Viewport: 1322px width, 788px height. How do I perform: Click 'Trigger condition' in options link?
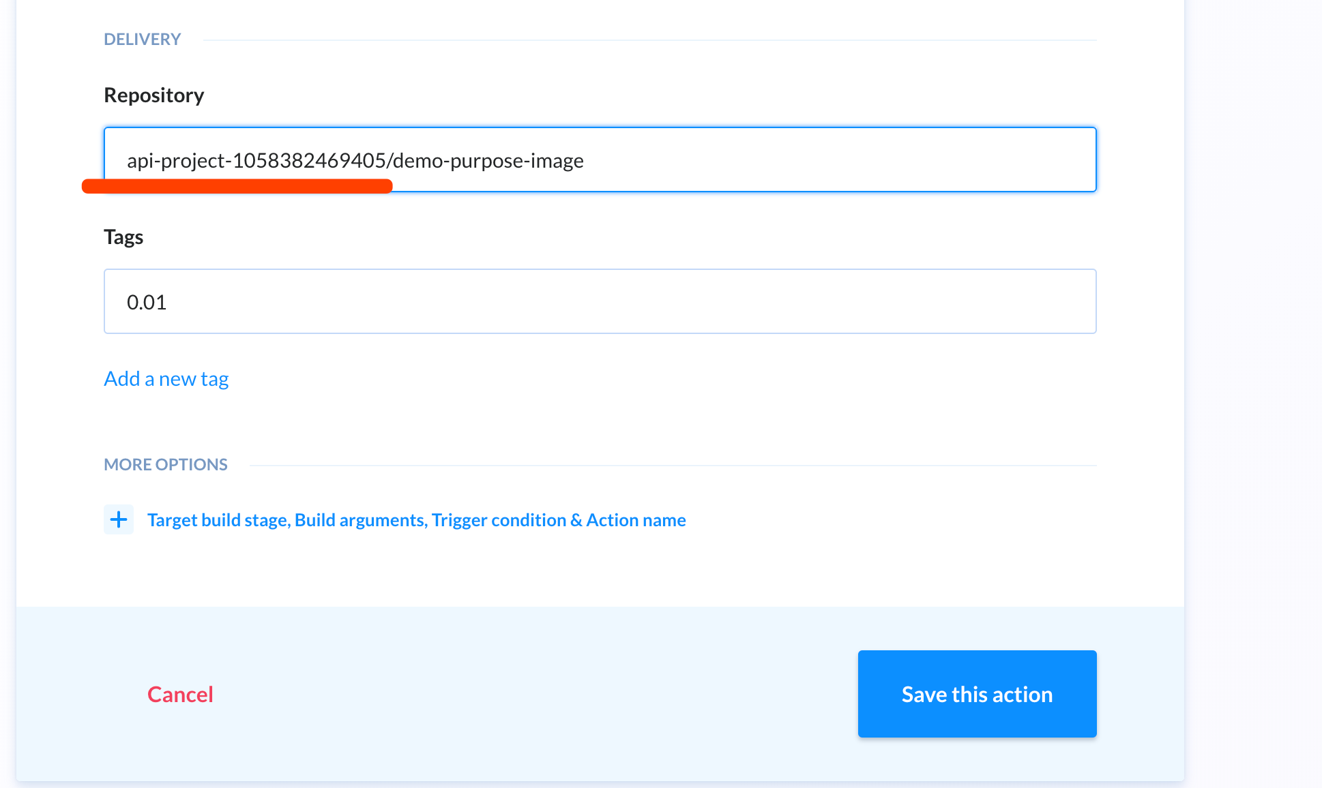pyautogui.click(x=499, y=520)
